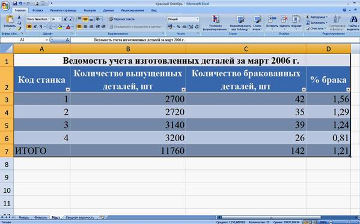360x224 pixels.
Task: Click the Save icon in quick access toolbar
Action: 15,4
